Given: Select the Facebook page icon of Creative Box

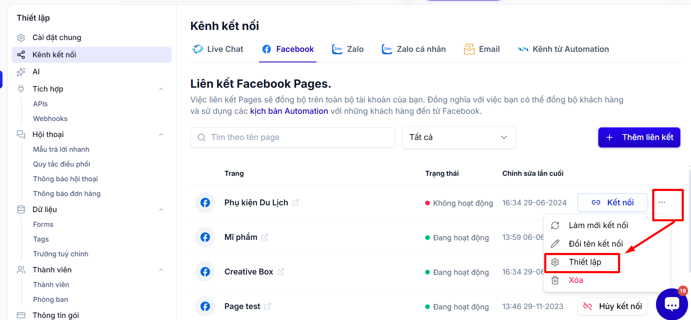Looking at the screenshot, I should (x=205, y=272).
